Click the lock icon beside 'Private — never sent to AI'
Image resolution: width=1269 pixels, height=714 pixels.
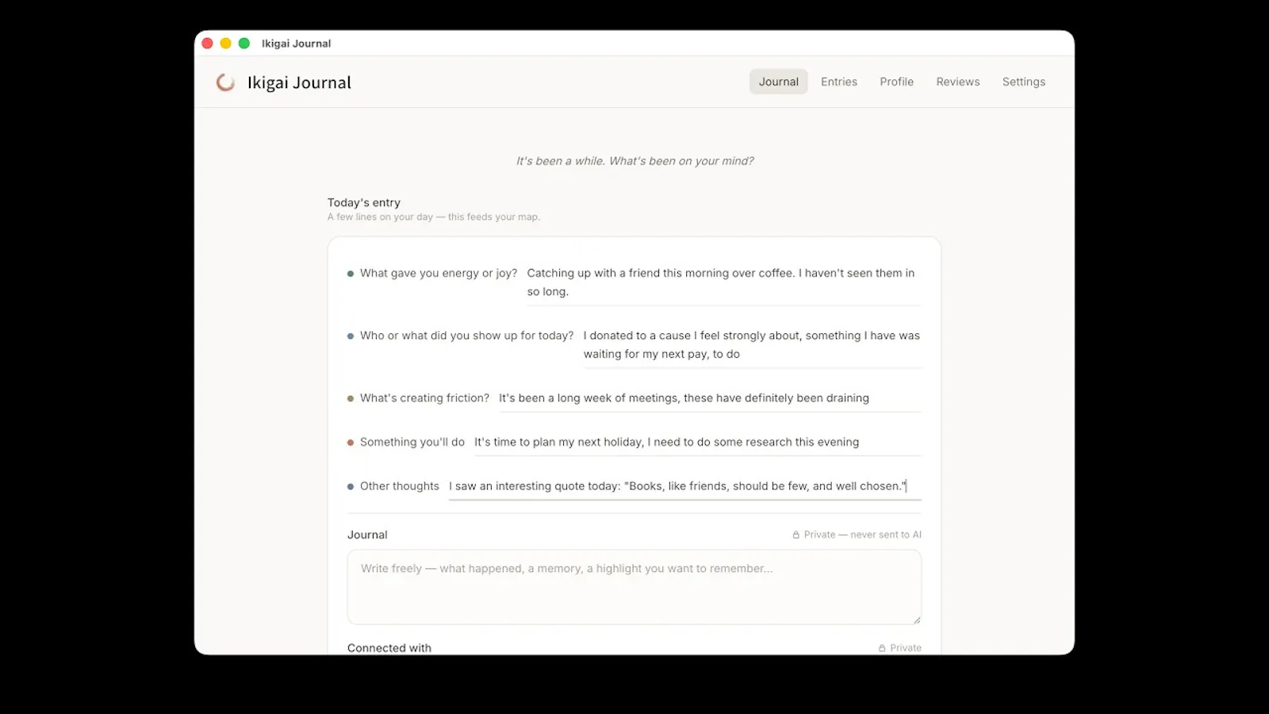click(796, 535)
